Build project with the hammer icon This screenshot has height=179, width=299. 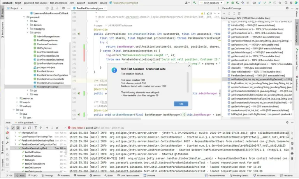point(194,3)
